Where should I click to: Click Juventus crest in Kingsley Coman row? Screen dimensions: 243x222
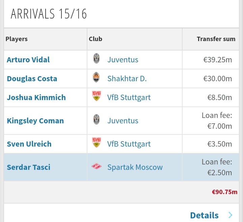click(97, 120)
